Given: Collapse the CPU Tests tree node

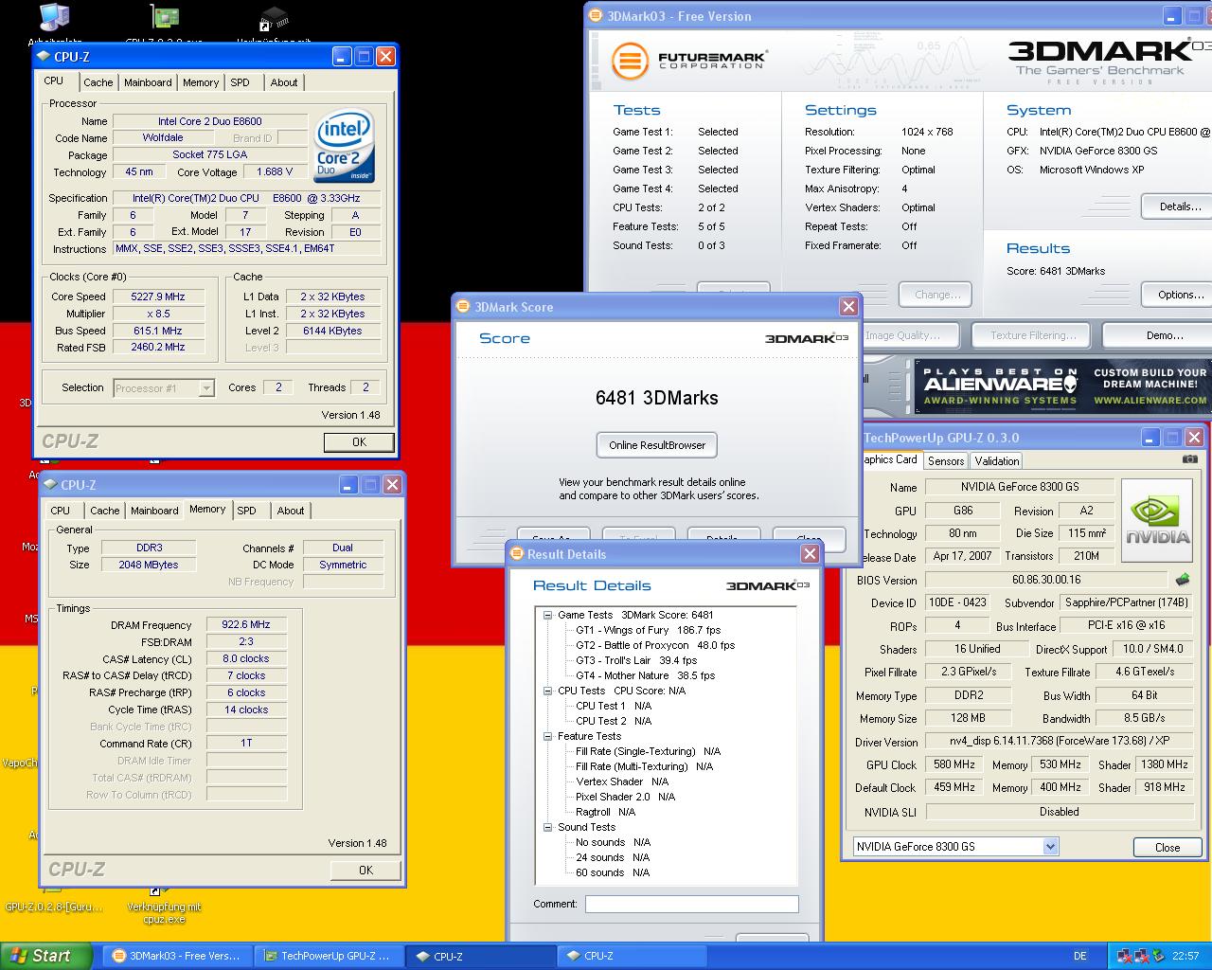Looking at the screenshot, I should (547, 691).
